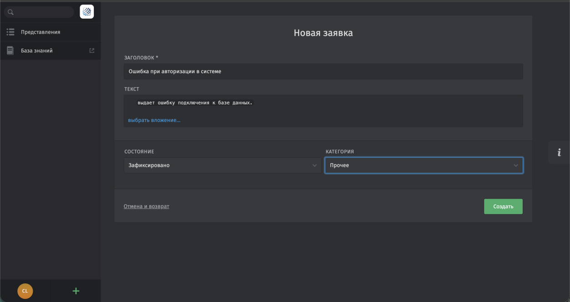Click the Создать button
This screenshot has width=570, height=302.
[503, 206]
